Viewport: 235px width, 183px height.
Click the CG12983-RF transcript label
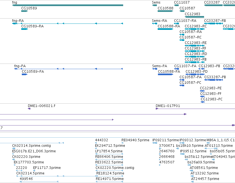[196, 48]
